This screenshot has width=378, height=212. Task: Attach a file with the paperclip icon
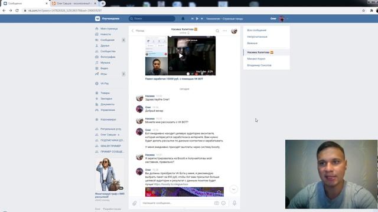click(135, 203)
